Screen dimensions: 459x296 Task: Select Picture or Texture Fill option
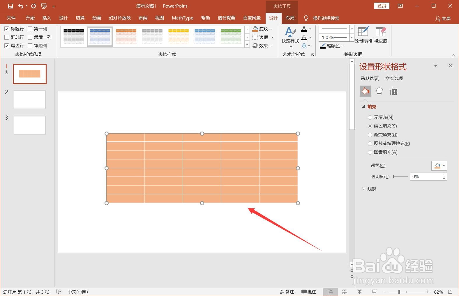(x=370, y=143)
